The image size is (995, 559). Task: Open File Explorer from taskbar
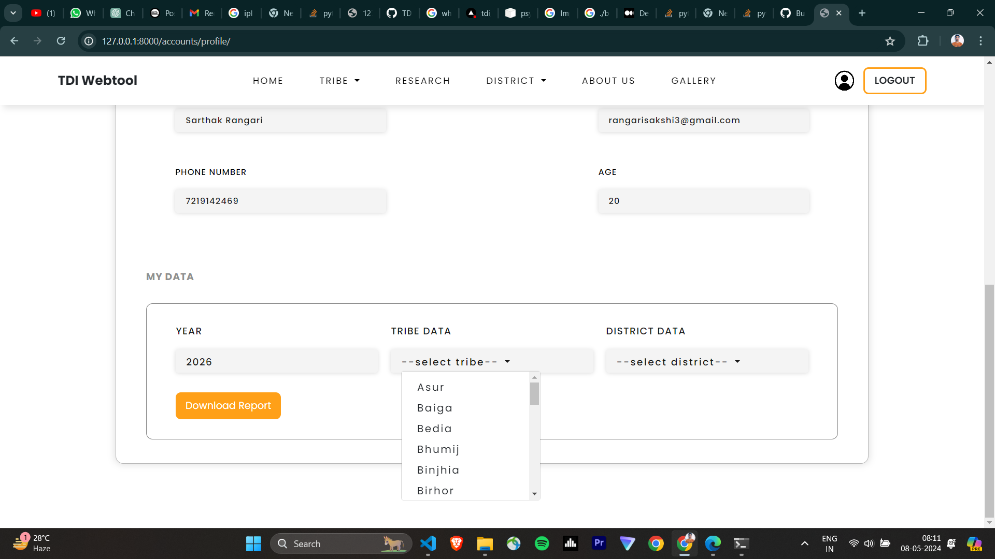click(x=485, y=543)
